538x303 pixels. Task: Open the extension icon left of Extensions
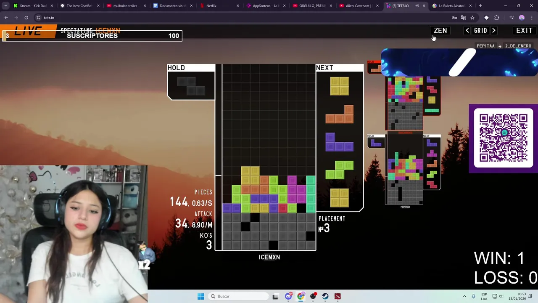coord(486,18)
